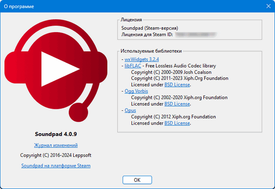Click Copyright 2000-2009 Josh Coalson line
Image resolution: width=275 pixels, height=189 pixels.
click(x=171, y=72)
